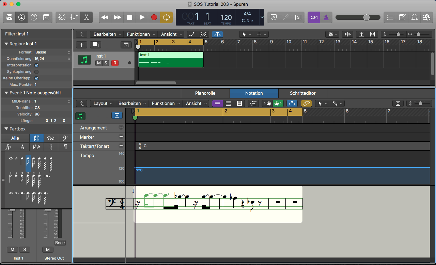This screenshot has height=265, width=436.
Task: Open the Layout dropdown
Action: click(x=102, y=103)
